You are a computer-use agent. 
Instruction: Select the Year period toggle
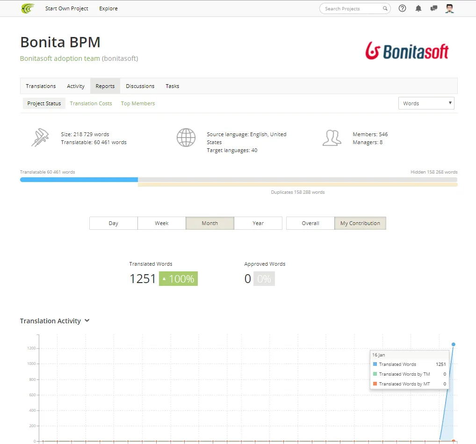258,223
